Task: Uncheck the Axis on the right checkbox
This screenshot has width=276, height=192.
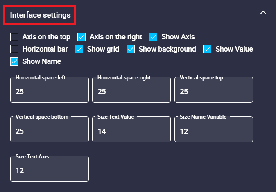Action: (82, 37)
